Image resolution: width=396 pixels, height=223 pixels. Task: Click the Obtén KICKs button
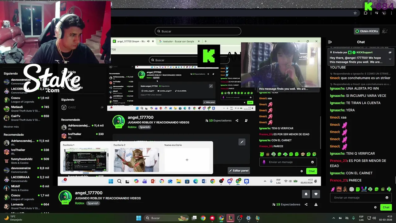point(367,31)
